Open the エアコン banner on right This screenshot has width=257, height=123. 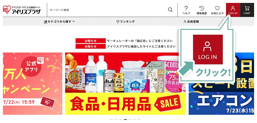coord(221,84)
